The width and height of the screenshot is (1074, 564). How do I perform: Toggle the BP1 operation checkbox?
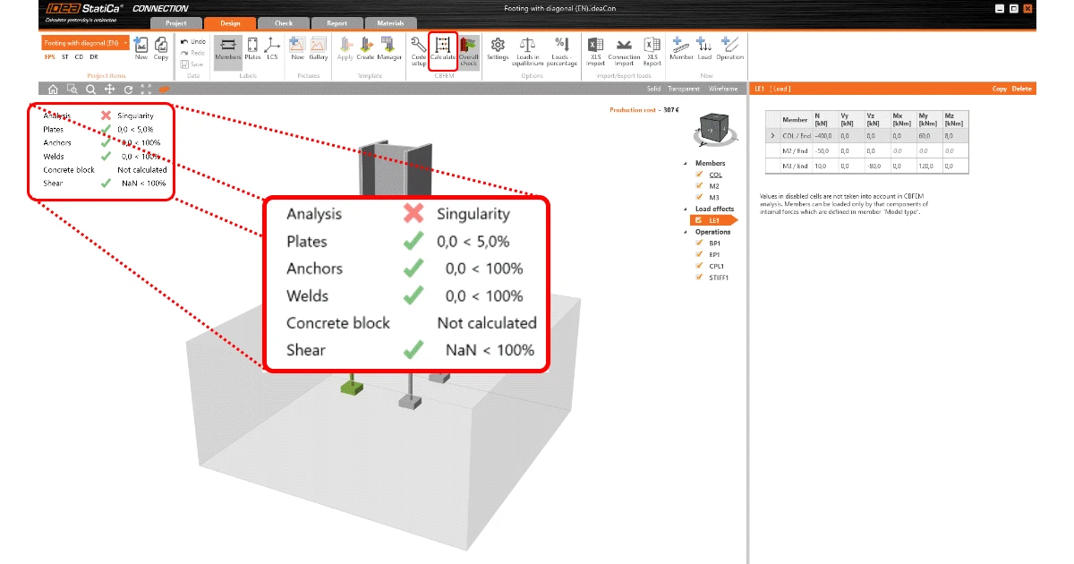pos(701,243)
